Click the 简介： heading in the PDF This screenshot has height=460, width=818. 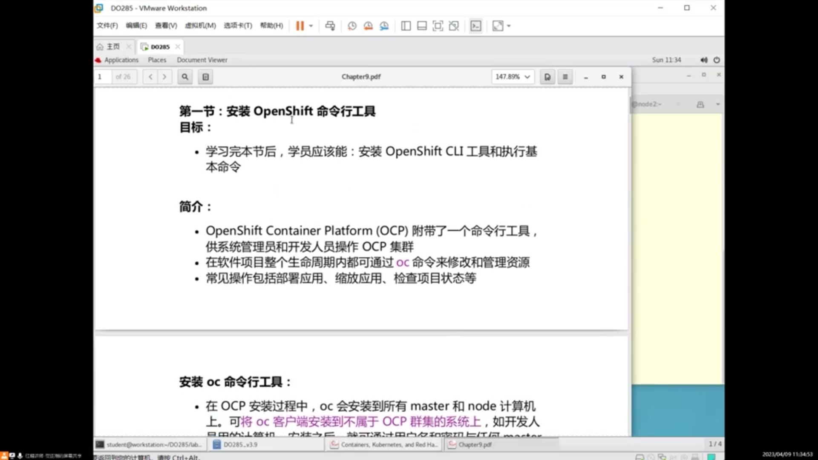click(196, 207)
